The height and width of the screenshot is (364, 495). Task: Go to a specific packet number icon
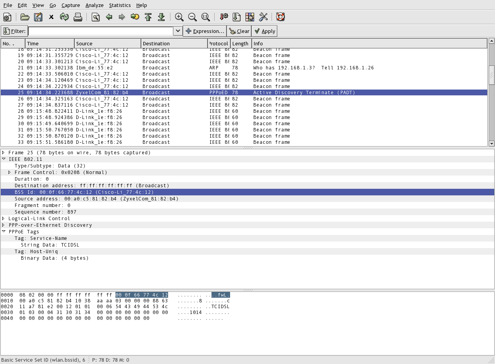135,17
